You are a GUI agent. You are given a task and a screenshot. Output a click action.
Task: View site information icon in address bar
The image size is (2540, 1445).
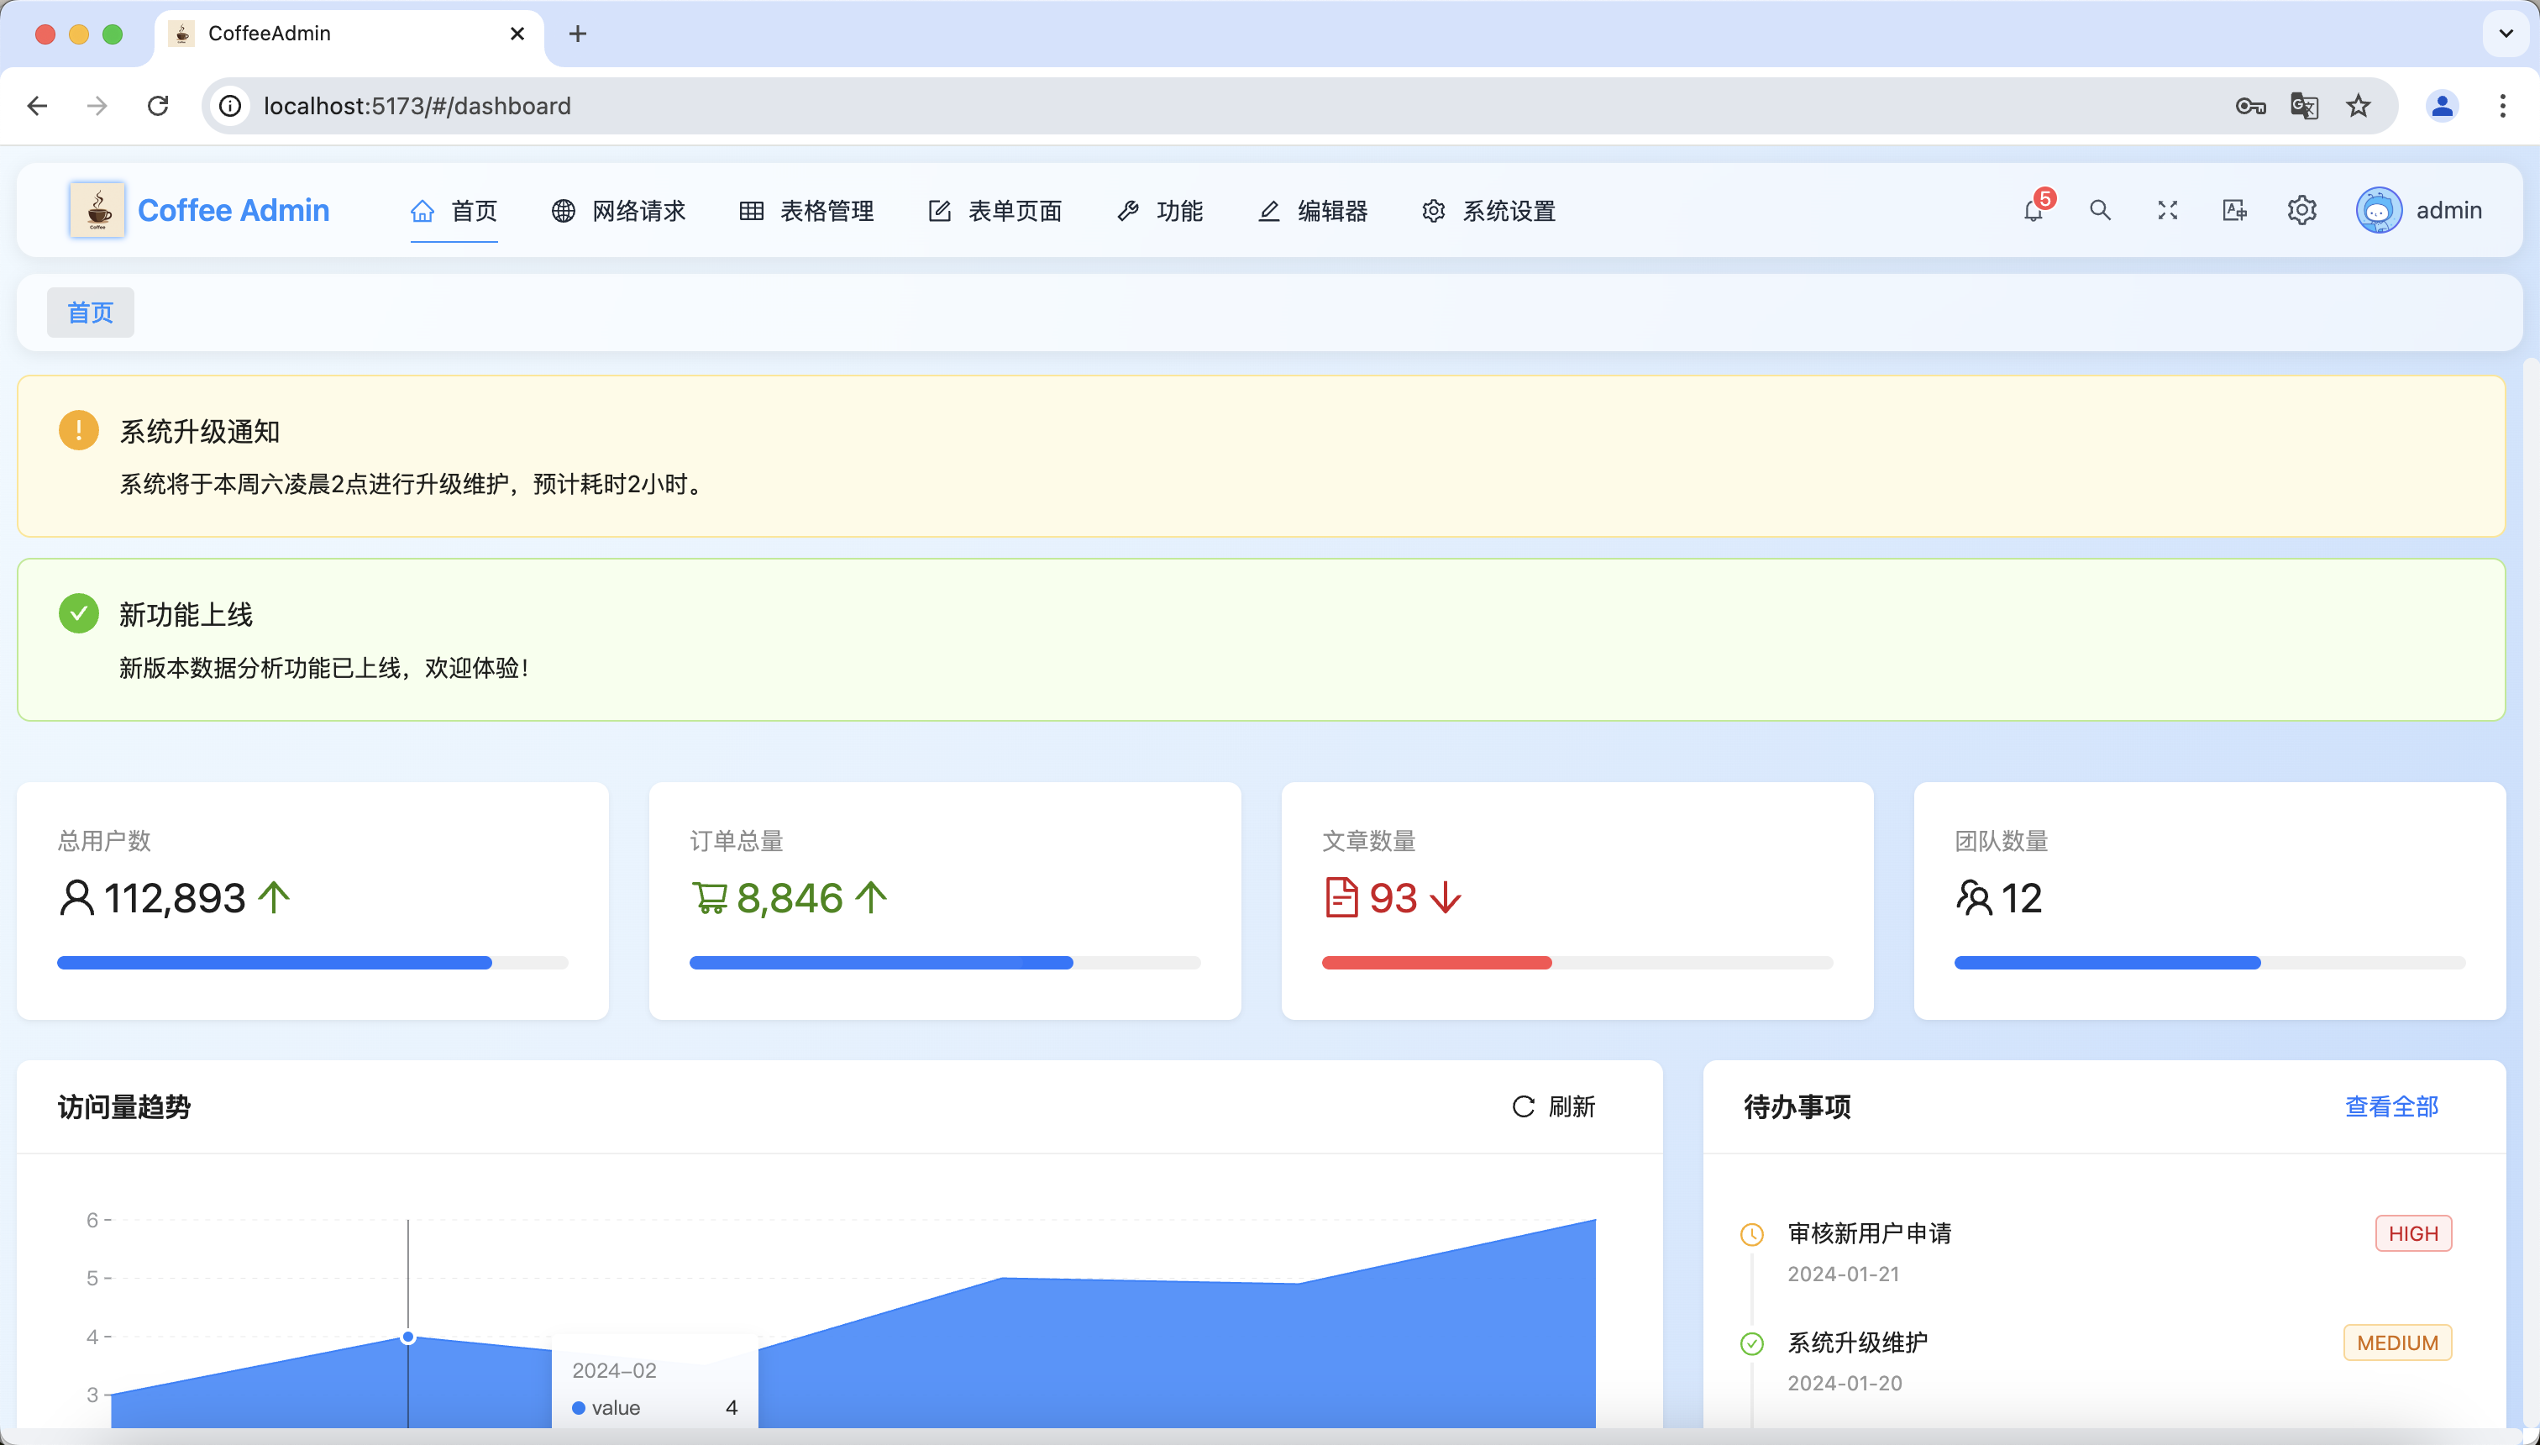[x=230, y=106]
